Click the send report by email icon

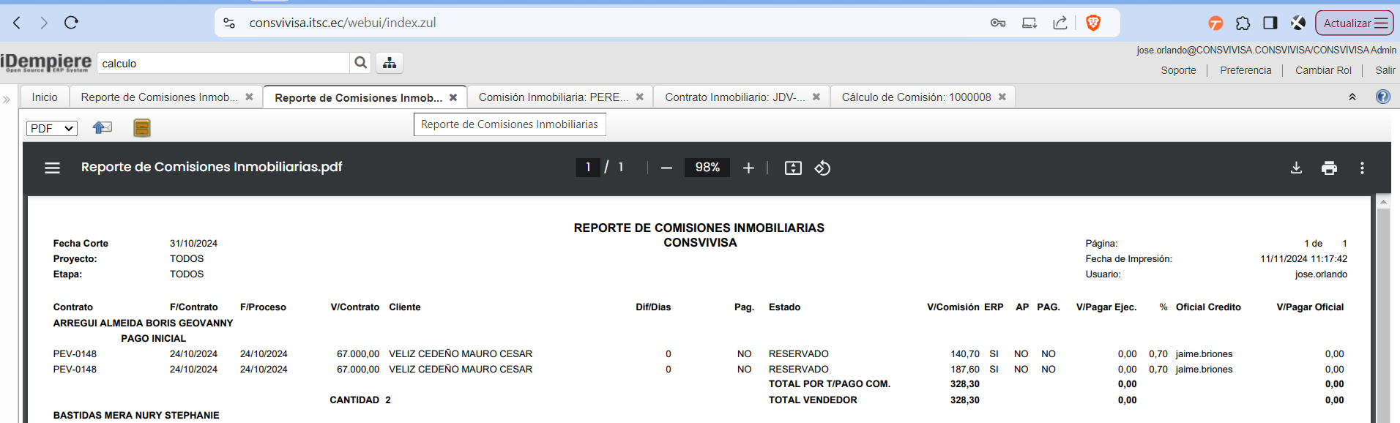[103, 128]
